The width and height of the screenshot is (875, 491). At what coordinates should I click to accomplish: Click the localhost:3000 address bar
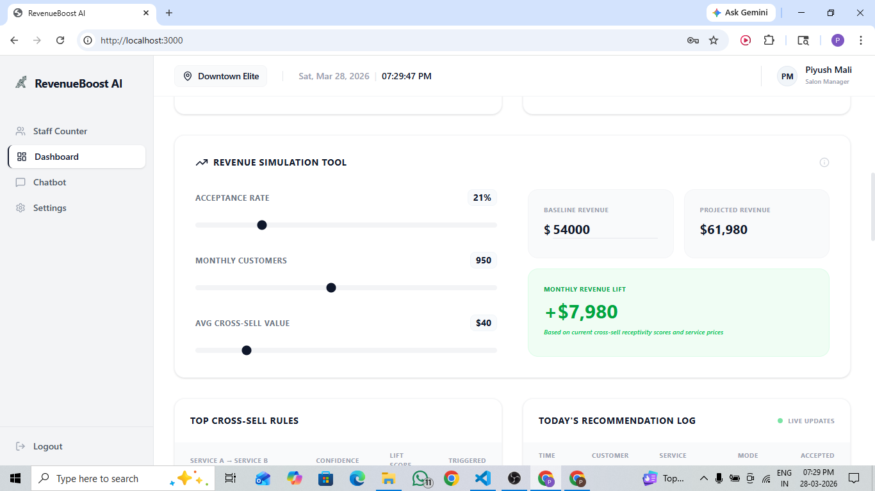pos(384,40)
